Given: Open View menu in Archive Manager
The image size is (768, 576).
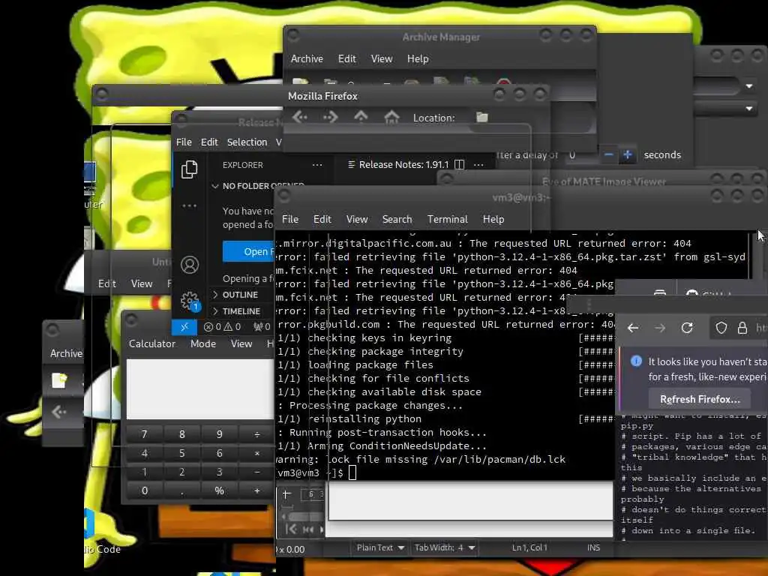Looking at the screenshot, I should click(382, 58).
